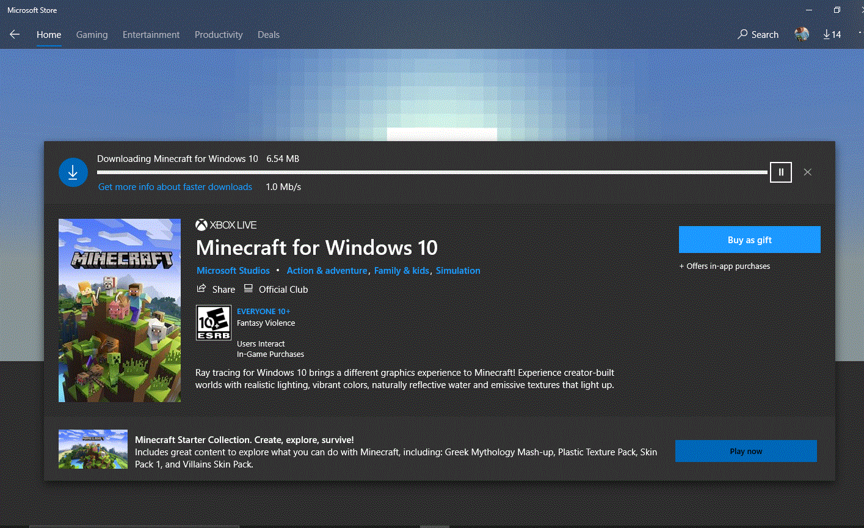864x528 pixels.
Task: Open downloads queue showing 14
Action: 832,35
